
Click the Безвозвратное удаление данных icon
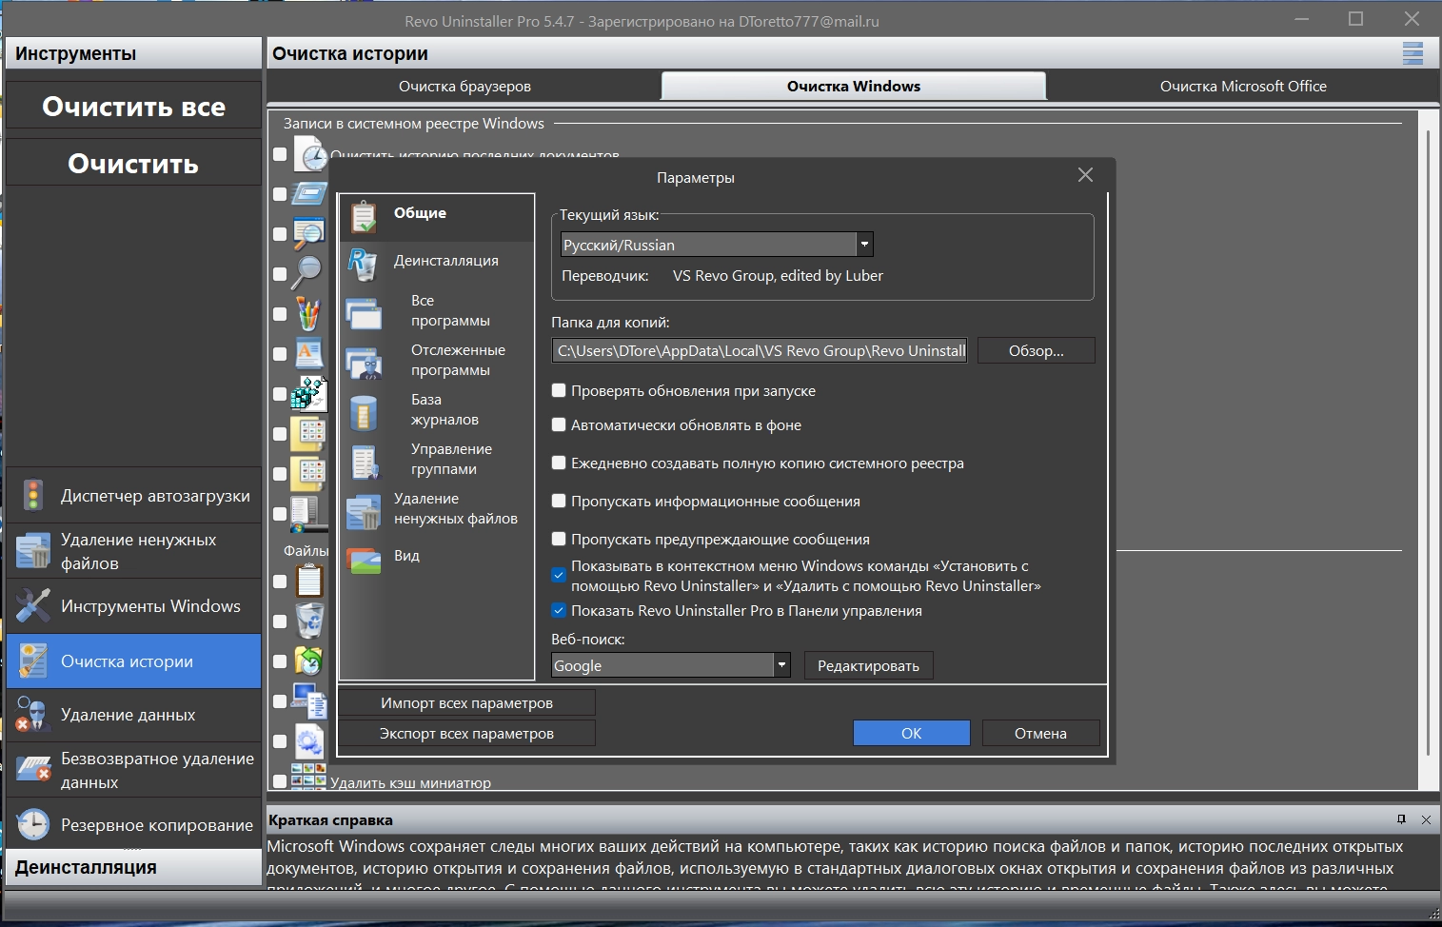pos(33,769)
